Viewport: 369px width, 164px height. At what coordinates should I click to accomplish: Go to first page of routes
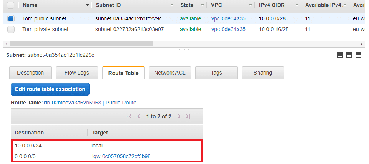130,116
